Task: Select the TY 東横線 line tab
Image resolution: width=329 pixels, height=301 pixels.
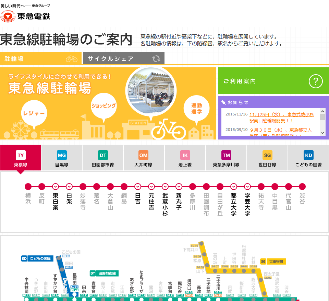Action: point(21,158)
